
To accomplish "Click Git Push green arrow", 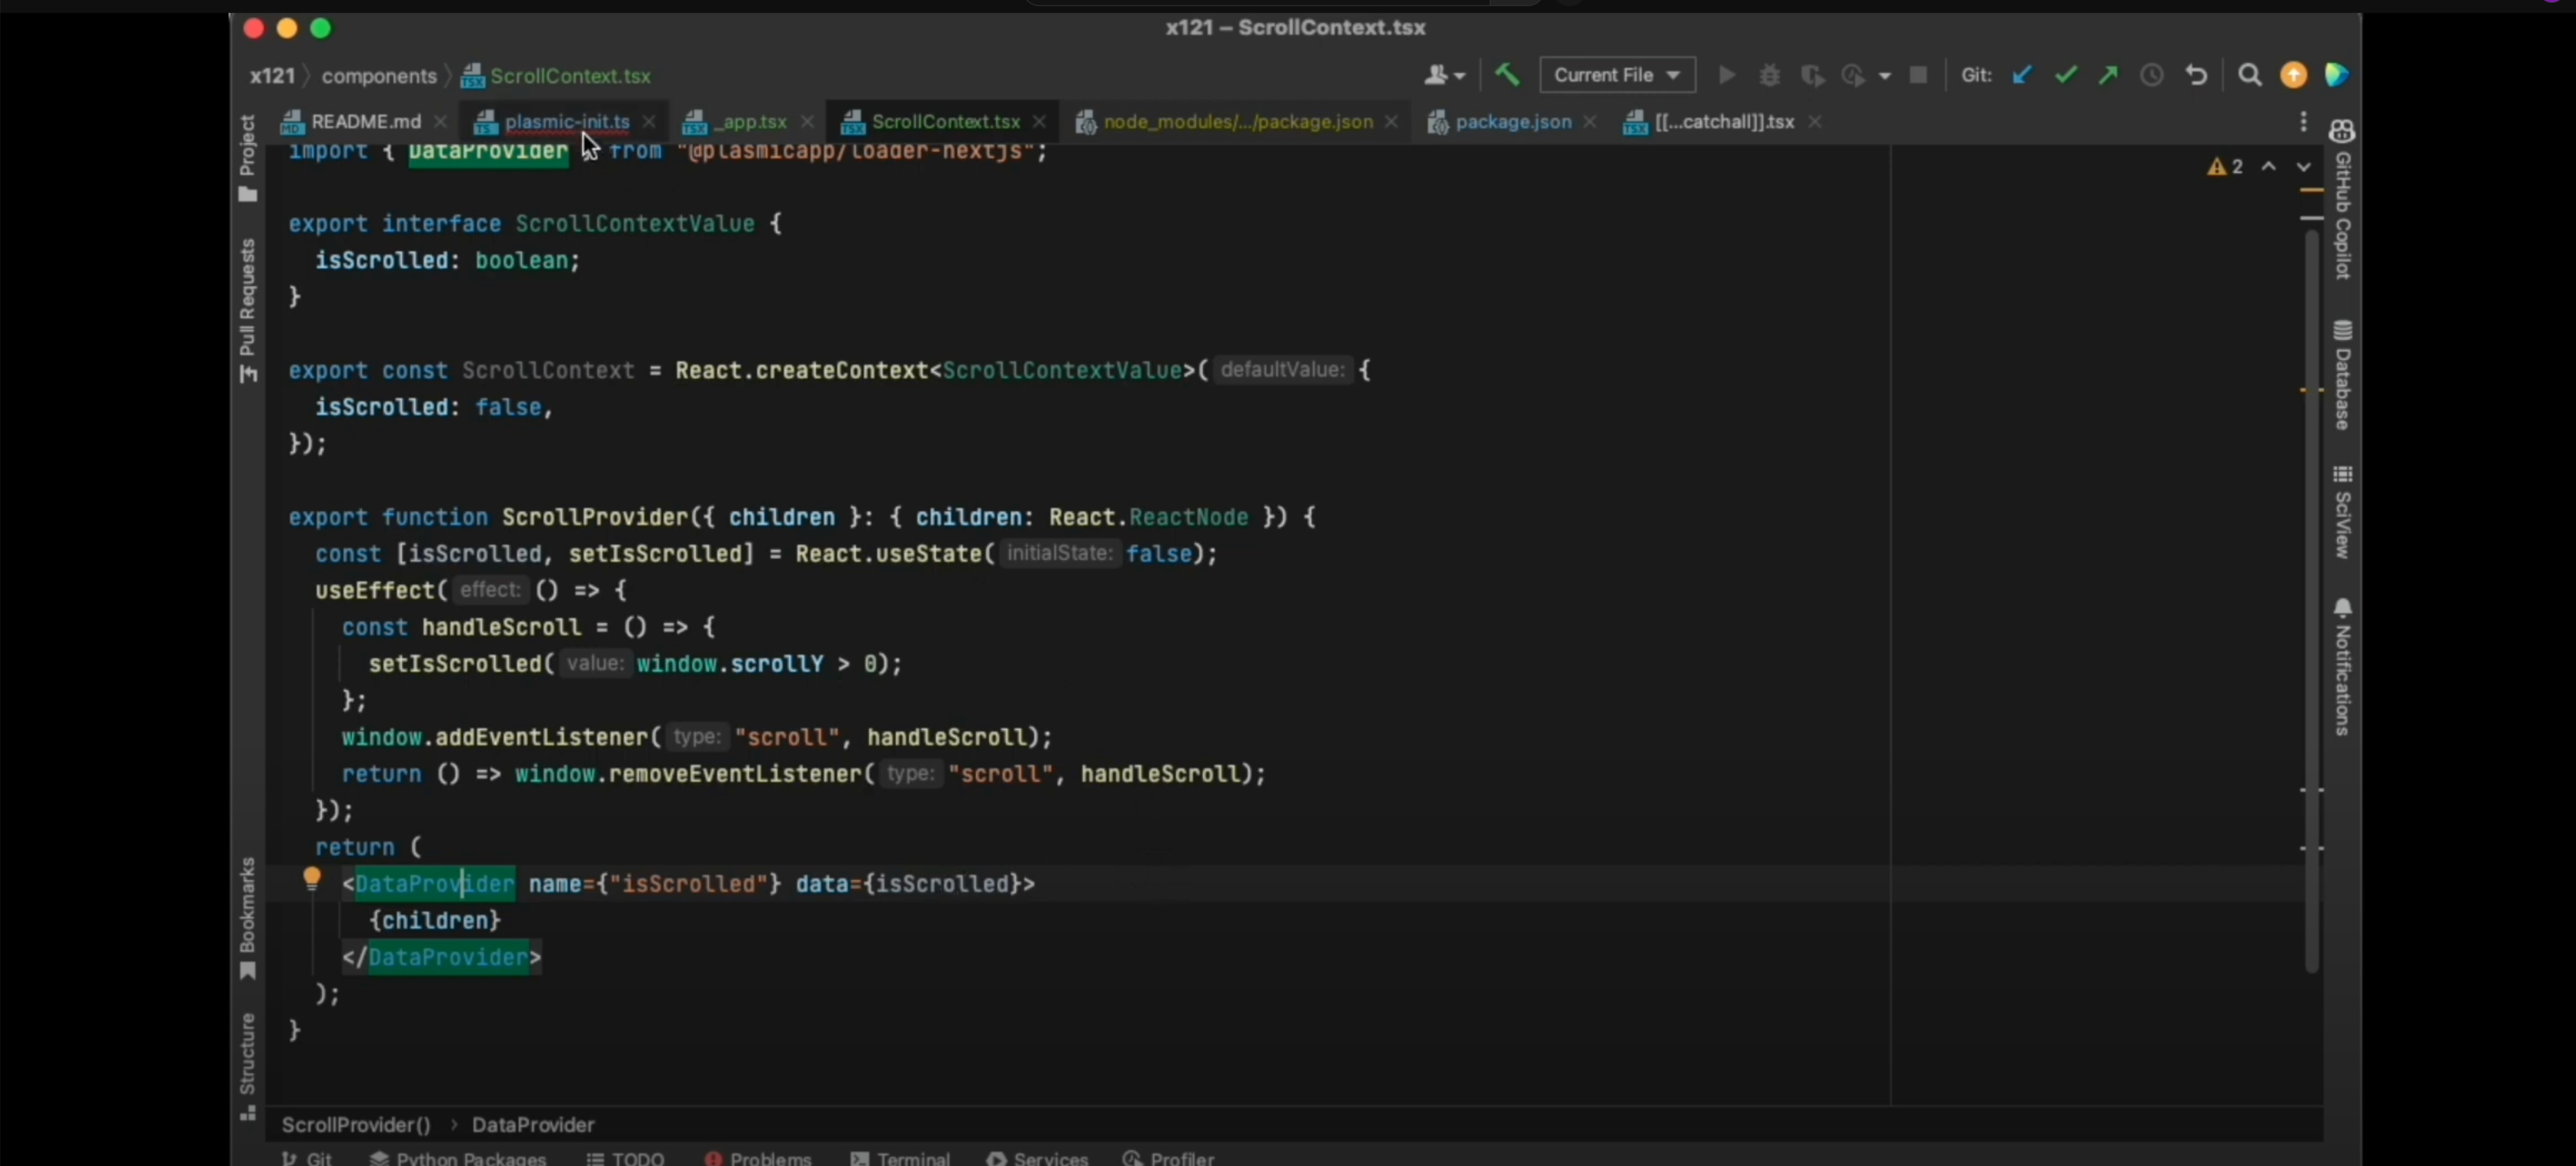I will (x=2108, y=75).
